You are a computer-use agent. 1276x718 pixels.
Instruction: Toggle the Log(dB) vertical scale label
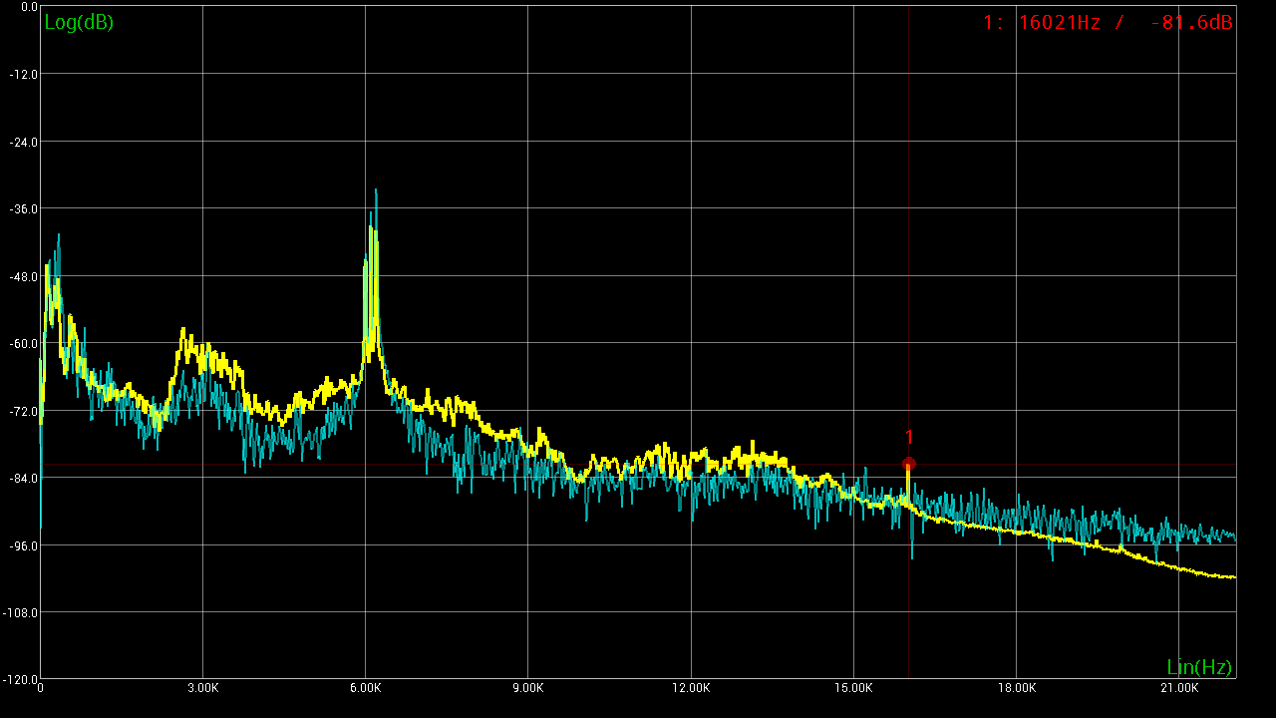click(x=79, y=22)
